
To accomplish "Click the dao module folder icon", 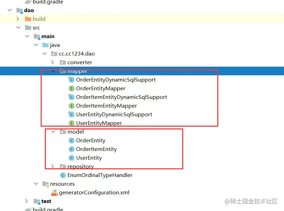I will (x=19, y=10).
